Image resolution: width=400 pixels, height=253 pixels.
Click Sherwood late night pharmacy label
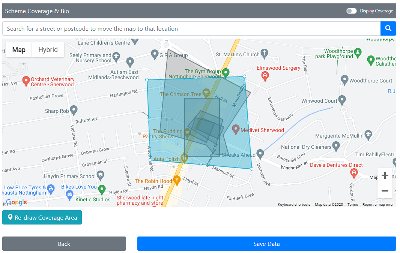(x=140, y=200)
